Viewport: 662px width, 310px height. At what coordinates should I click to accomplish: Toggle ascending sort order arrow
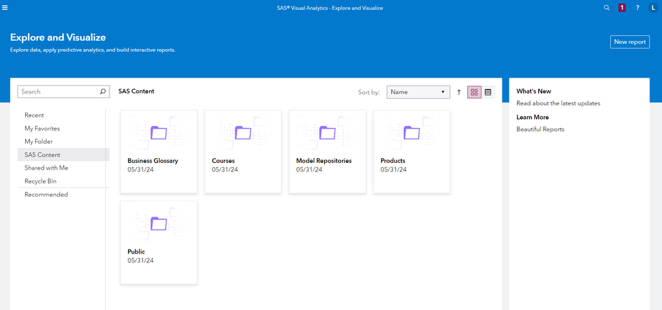(459, 92)
